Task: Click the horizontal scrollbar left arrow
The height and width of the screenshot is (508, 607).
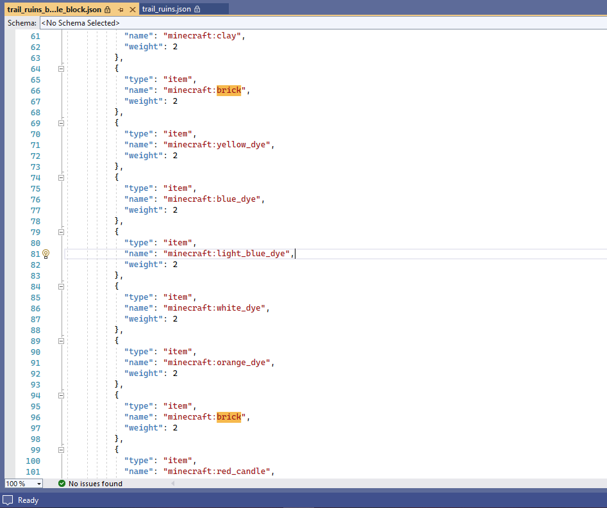Action: [172, 484]
